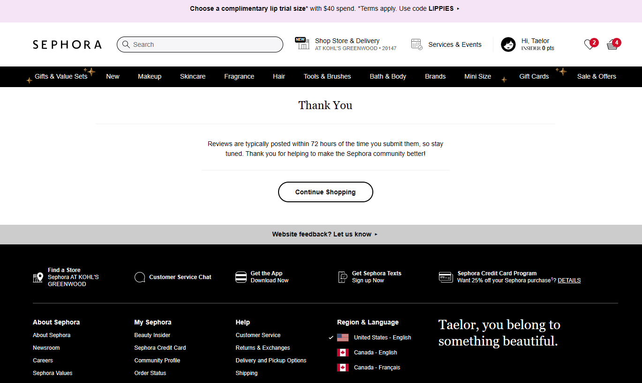Select United States - English region
Image resolution: width=642 pixels, height=383 pixels.
[382, 338]
